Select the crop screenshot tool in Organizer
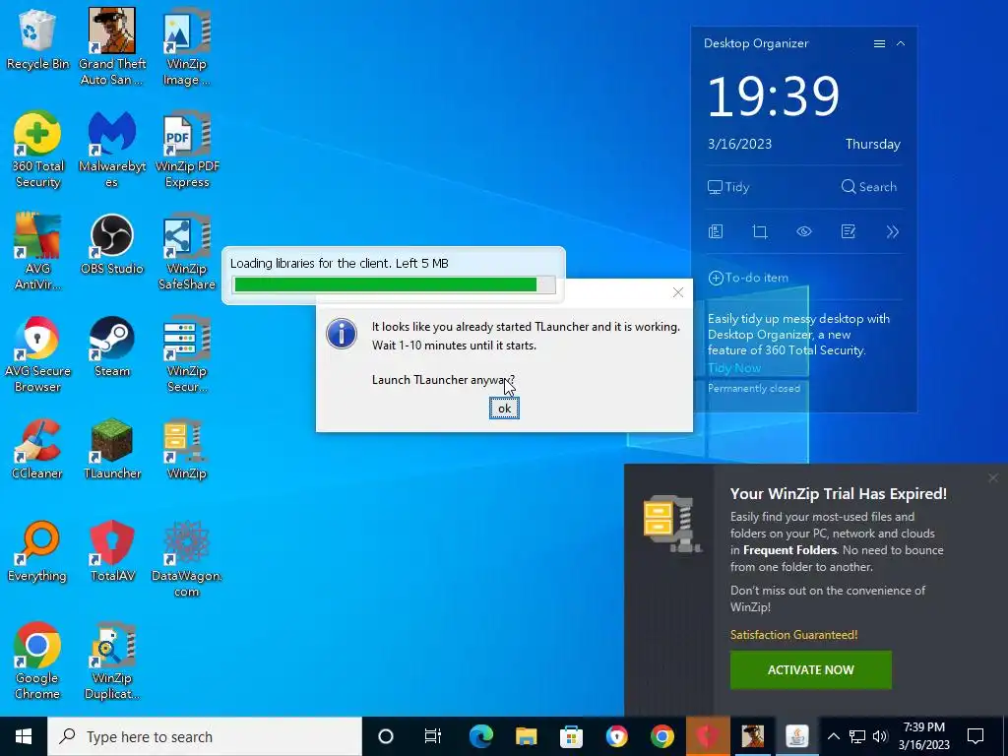 pos(760,231)
